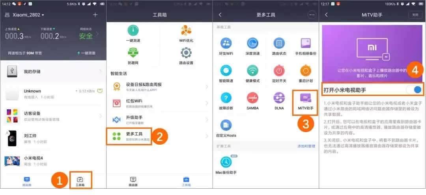
Task: Open 健康模式 health mode icon
Action: pyautogui.click(x=252, y=70)
